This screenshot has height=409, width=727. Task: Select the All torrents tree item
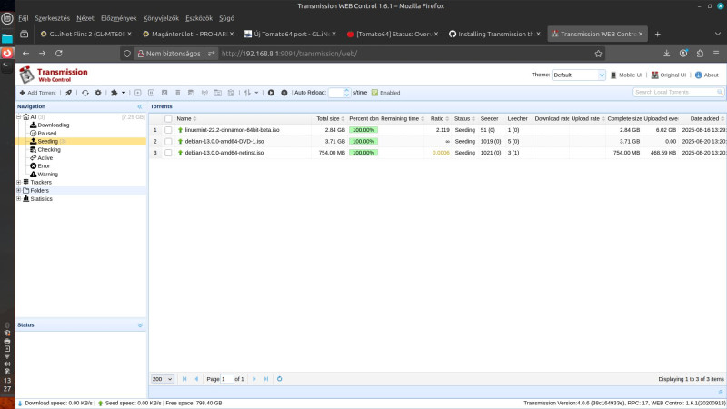34,117
